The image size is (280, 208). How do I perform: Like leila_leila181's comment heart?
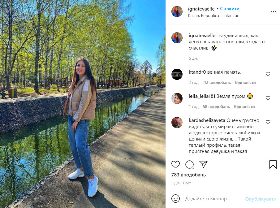[x=268, y=98]
